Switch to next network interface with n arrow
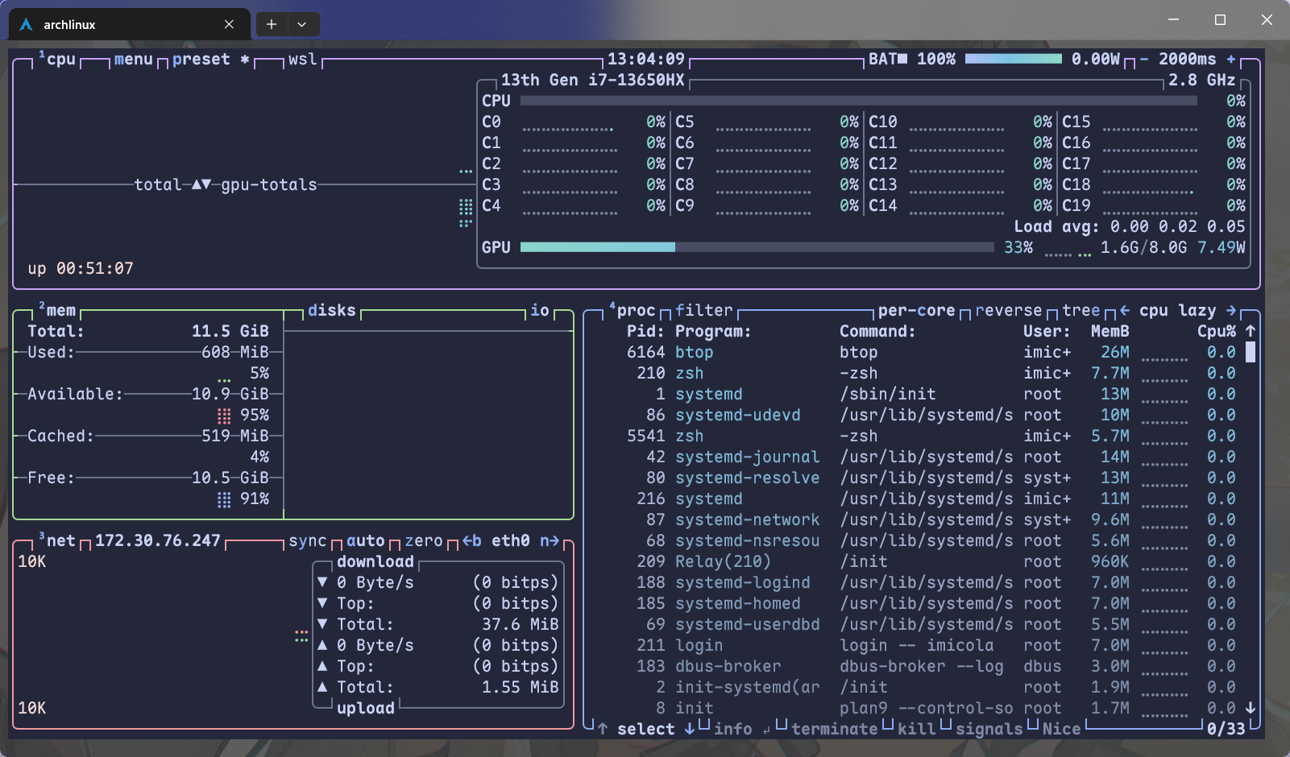 (x=550, y=541)
